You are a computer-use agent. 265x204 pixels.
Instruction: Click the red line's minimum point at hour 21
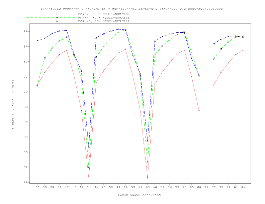coord(89,178)
